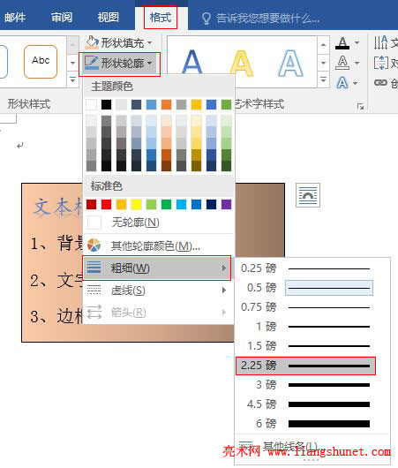This screenshot has height=468, width=398.
Task: Click the text outline A icon
Action: (x=342, y=63)
